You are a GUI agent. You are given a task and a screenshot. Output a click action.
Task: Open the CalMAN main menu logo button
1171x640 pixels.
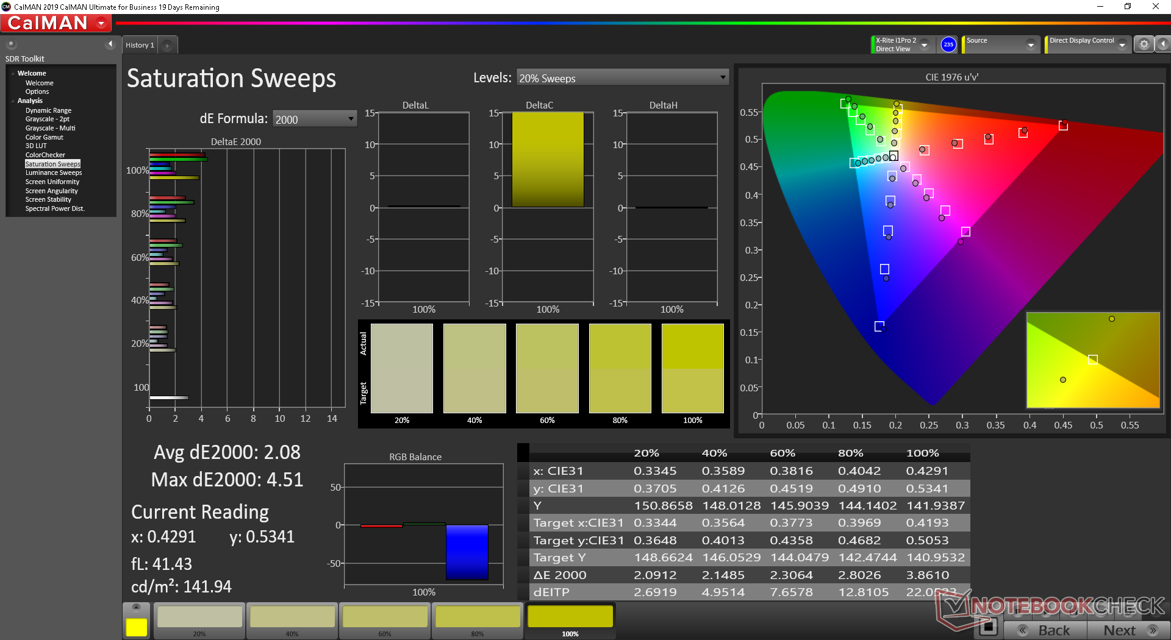pyautogui.click(x=56, y=23)
